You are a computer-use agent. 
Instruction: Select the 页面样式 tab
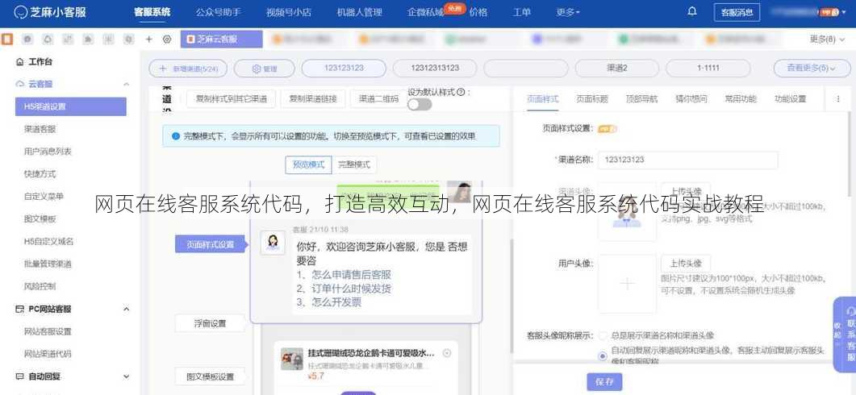[x=543, y=98]
